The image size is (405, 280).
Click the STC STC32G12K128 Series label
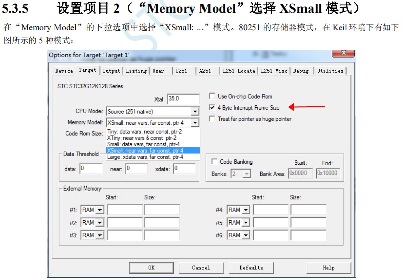(90, 86)
